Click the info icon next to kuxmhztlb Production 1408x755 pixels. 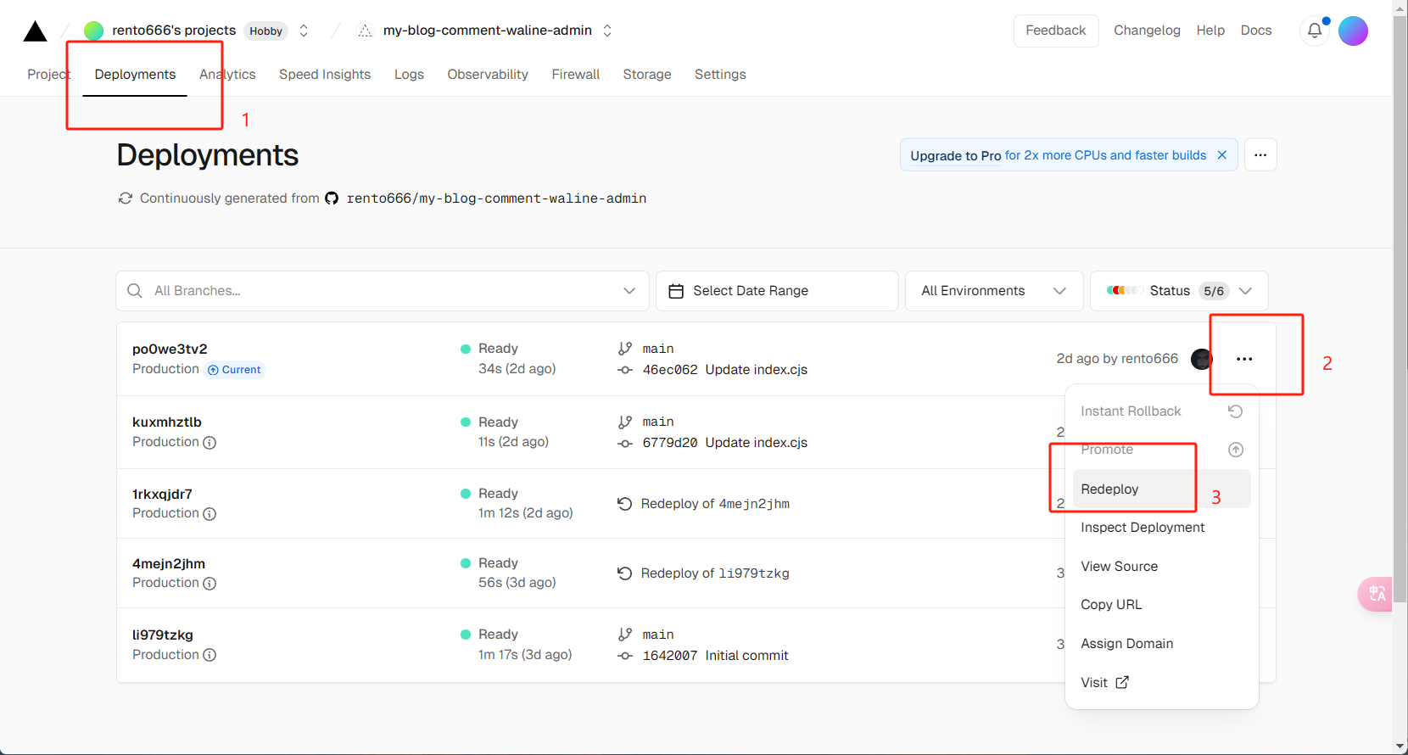210,443
